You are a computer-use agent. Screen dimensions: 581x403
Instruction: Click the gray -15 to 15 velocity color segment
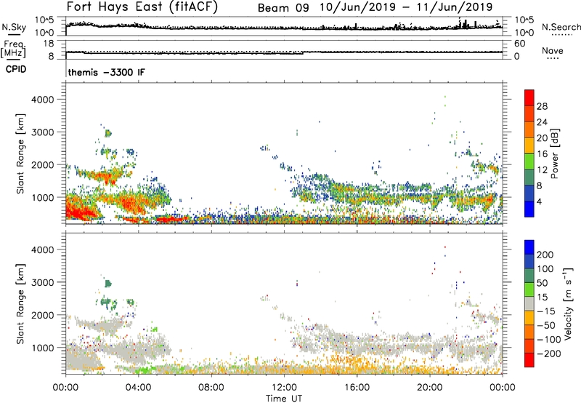[x=529, y=303]
